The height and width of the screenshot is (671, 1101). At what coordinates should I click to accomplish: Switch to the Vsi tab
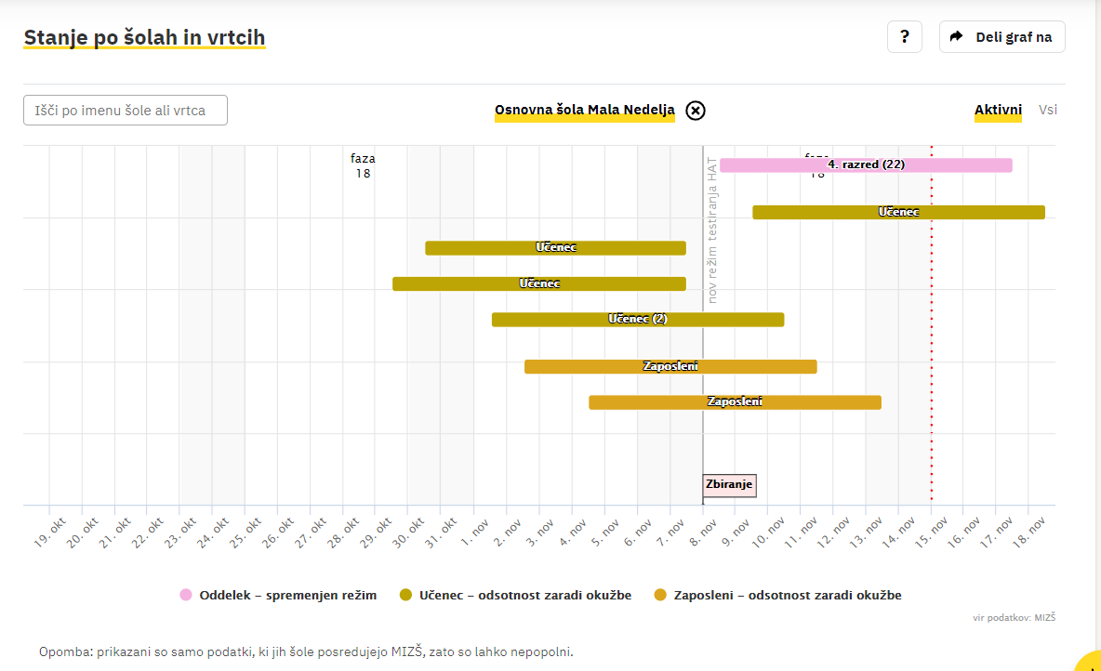tap(1048, 110)
